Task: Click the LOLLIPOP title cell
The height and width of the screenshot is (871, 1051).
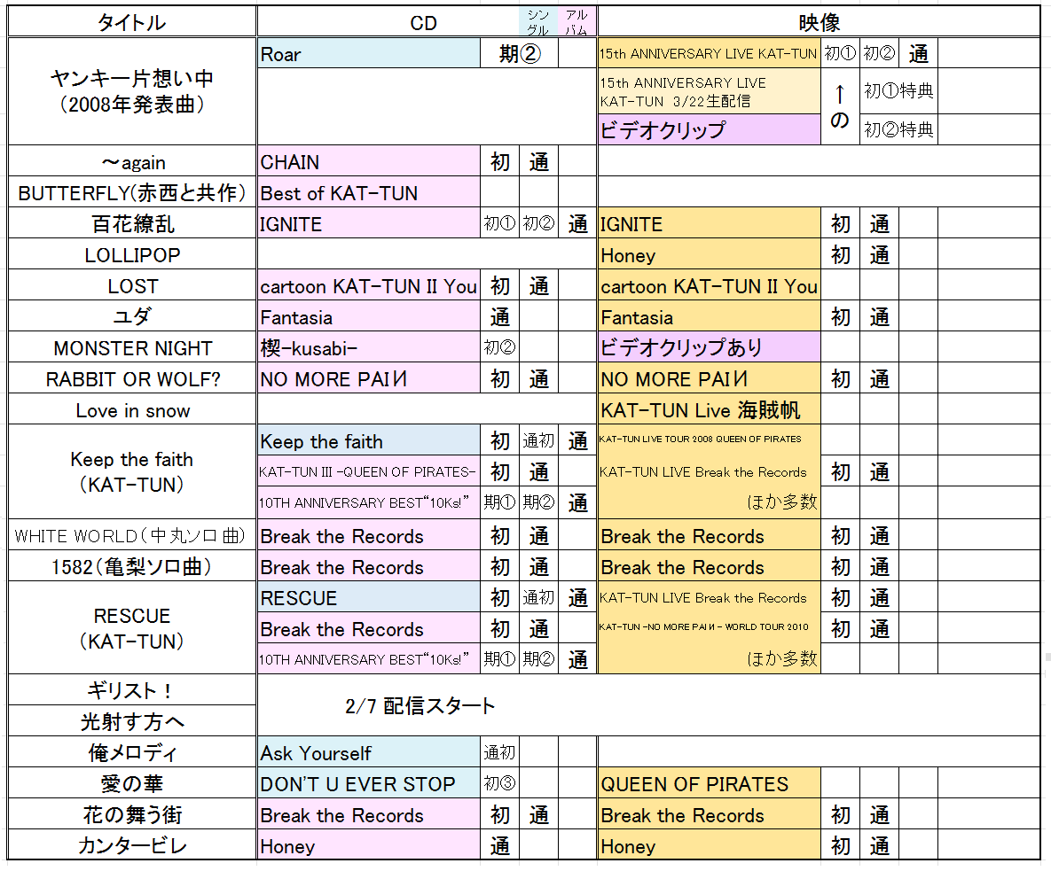Action: [132, 255]
